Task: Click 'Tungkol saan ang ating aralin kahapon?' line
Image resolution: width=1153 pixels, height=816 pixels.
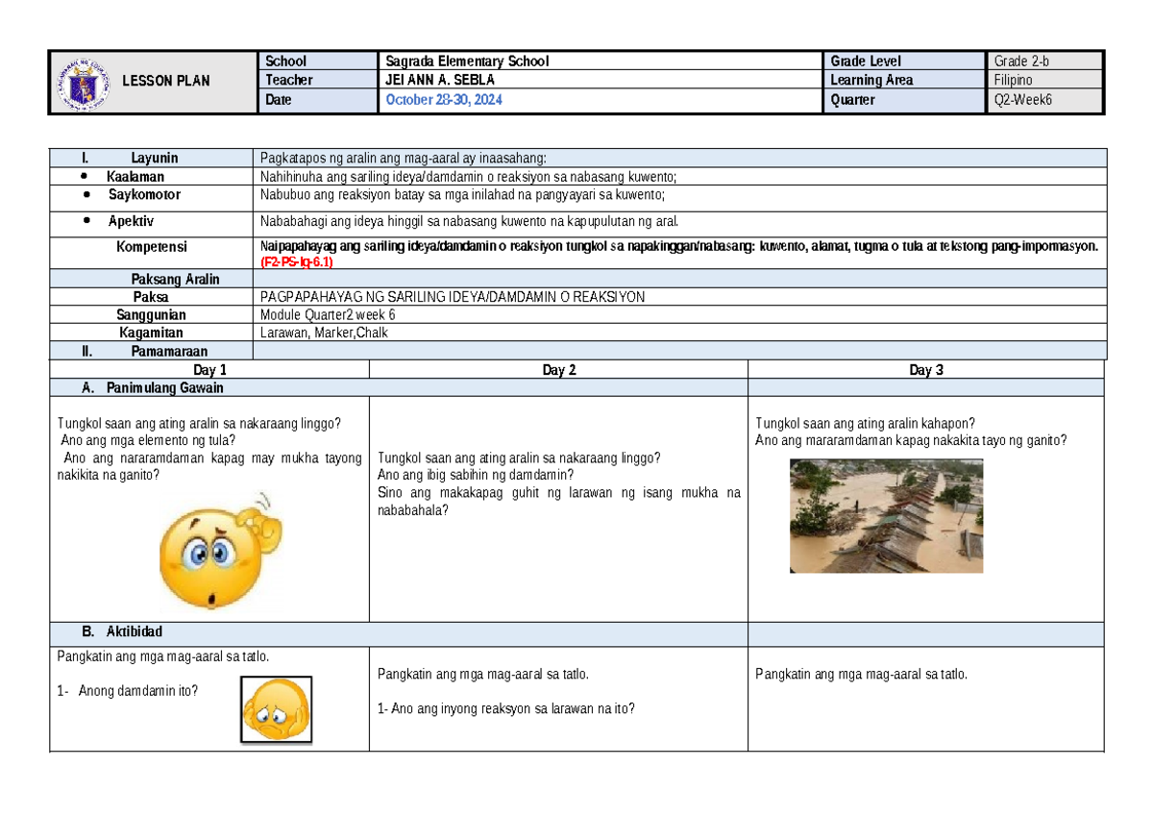Action: pos(866,423)
